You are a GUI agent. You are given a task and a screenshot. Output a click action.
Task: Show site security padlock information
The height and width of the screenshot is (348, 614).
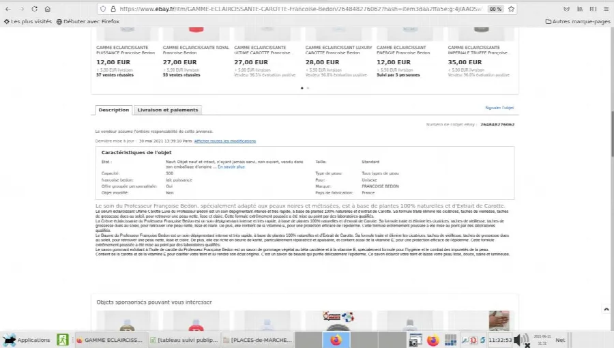click(x=113, y=9)
